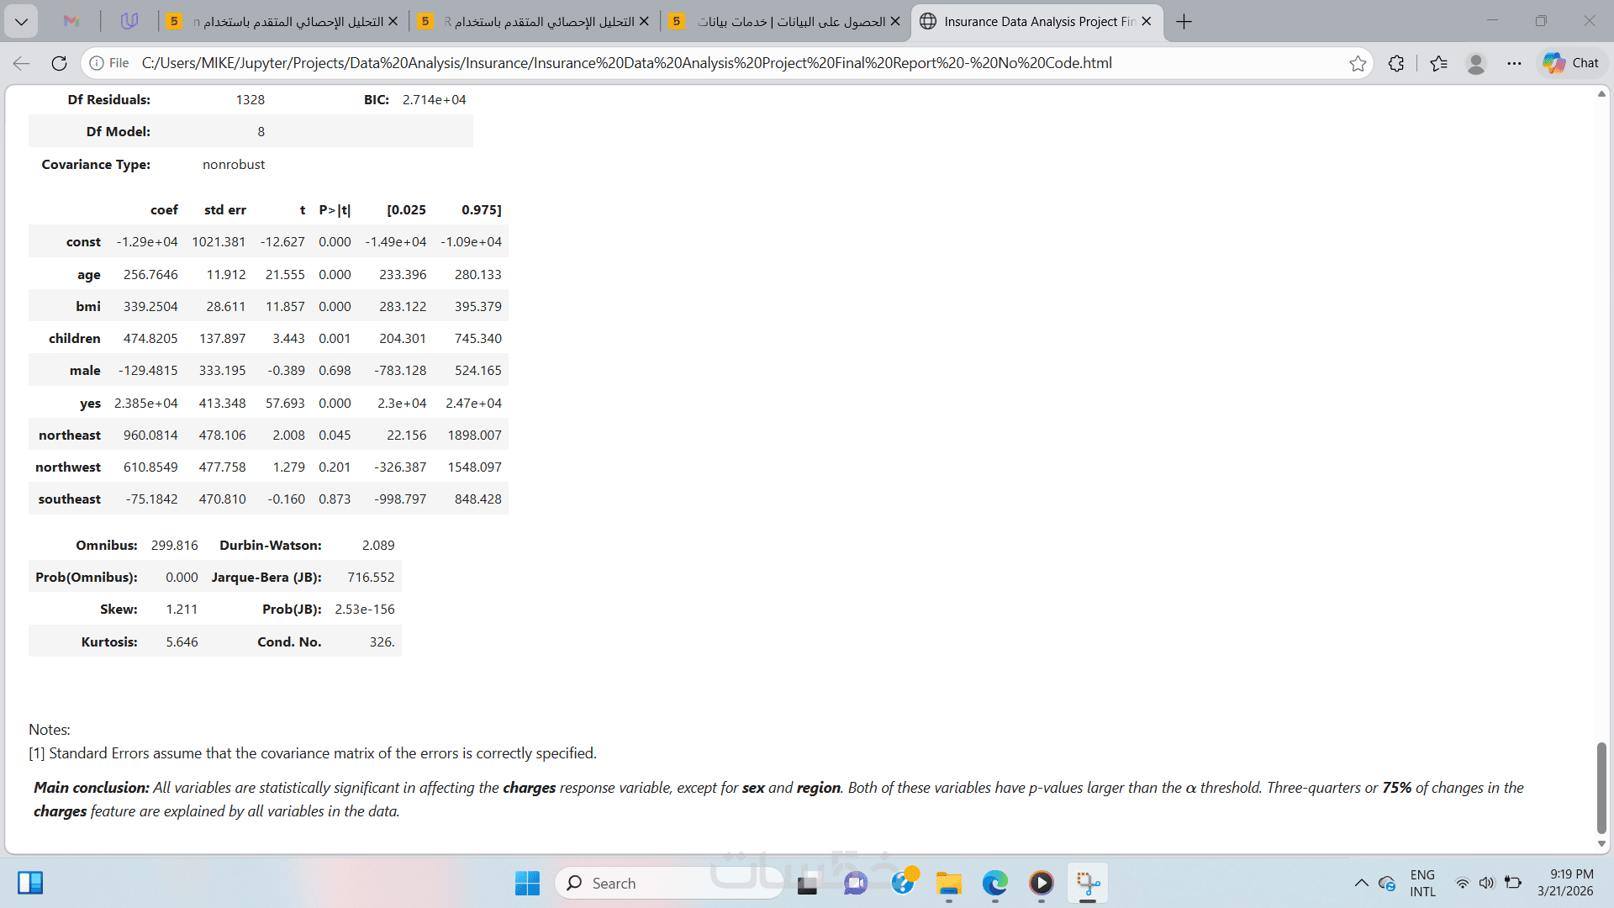
Task: Open Copilot Chat button
Action: (x=1570, y=63)
